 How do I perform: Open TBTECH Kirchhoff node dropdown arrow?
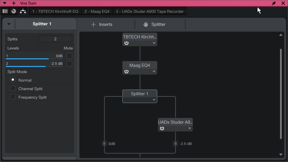pyautogui.click(x=154, y=43)
